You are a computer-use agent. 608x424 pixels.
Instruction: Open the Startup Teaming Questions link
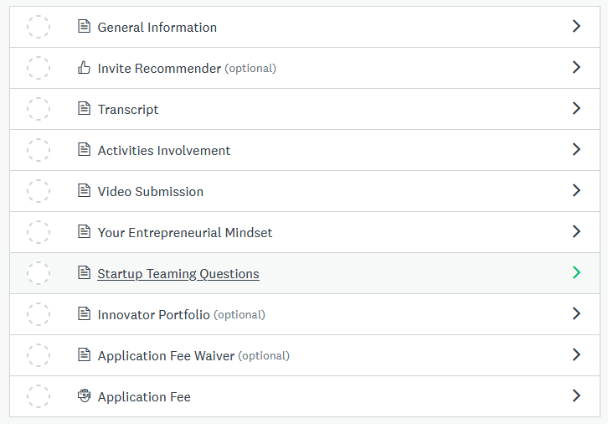178,274
